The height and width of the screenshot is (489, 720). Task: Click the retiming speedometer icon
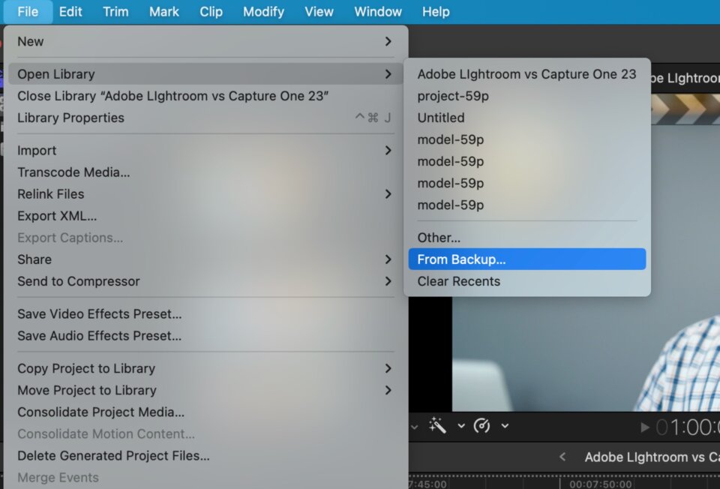482,426
